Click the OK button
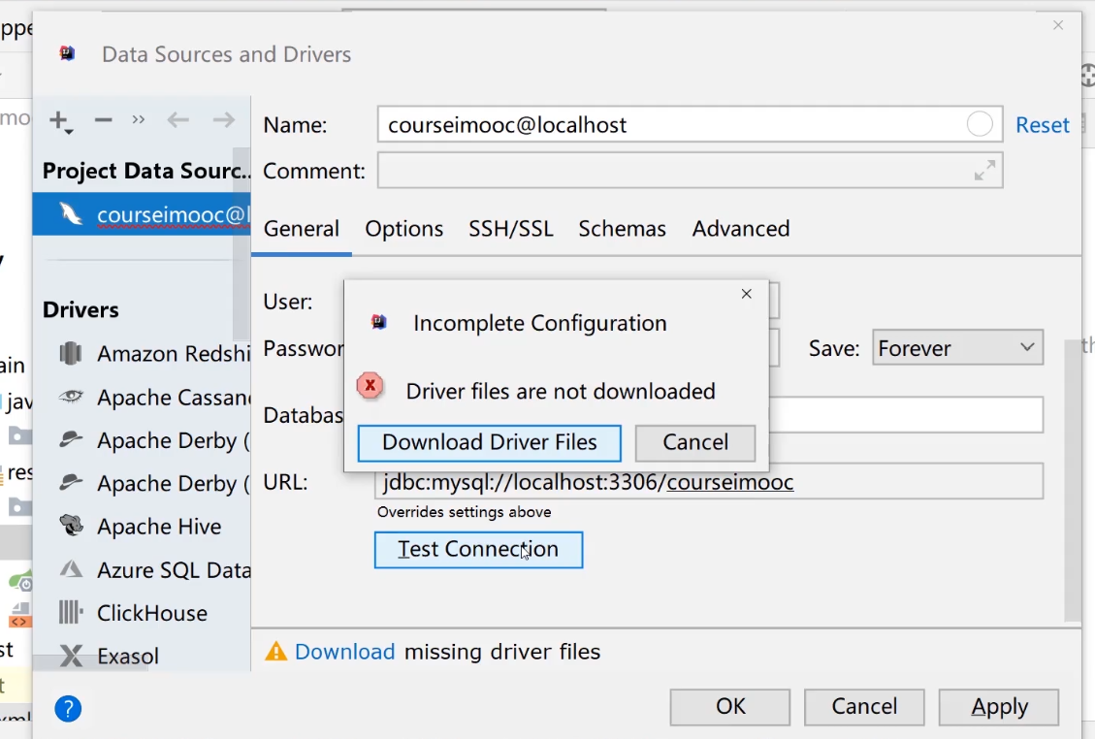This screenshot has height=739, width=1095. point(729,707)
